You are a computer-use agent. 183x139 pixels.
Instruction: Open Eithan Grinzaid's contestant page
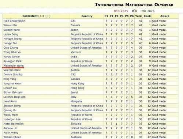pyautogui.click(x=13, y=93)
